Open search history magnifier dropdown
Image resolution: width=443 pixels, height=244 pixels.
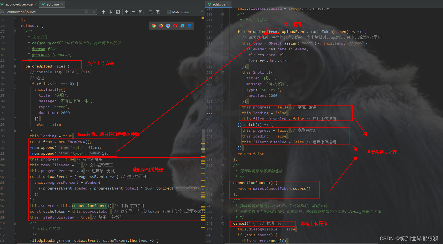pyautogui.click(x=3, y=12)
